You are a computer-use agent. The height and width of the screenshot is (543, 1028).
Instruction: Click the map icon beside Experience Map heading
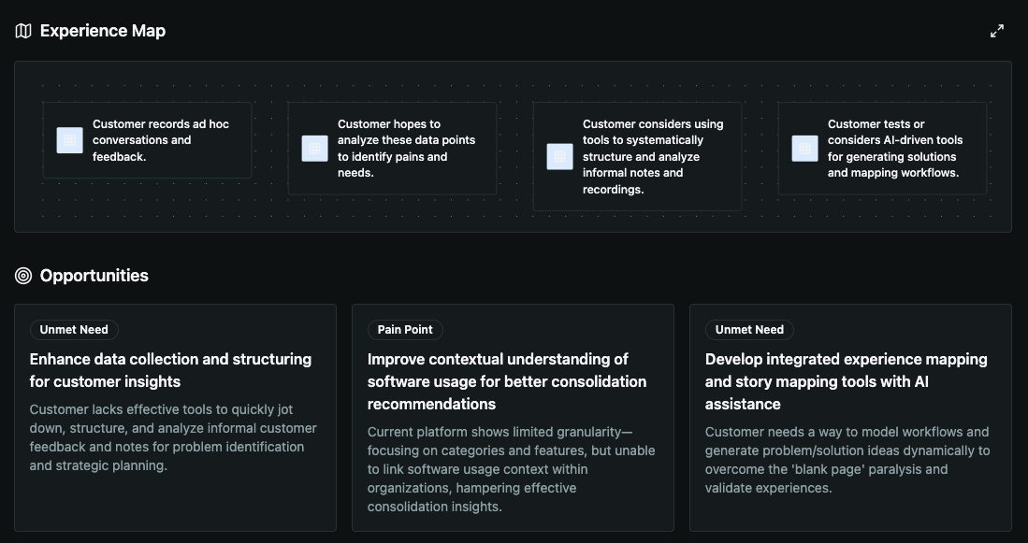pos(22,30)
